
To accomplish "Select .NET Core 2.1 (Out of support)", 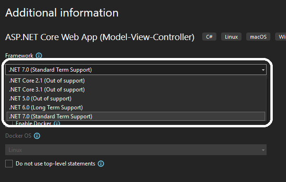I will (x=136, y=81).
